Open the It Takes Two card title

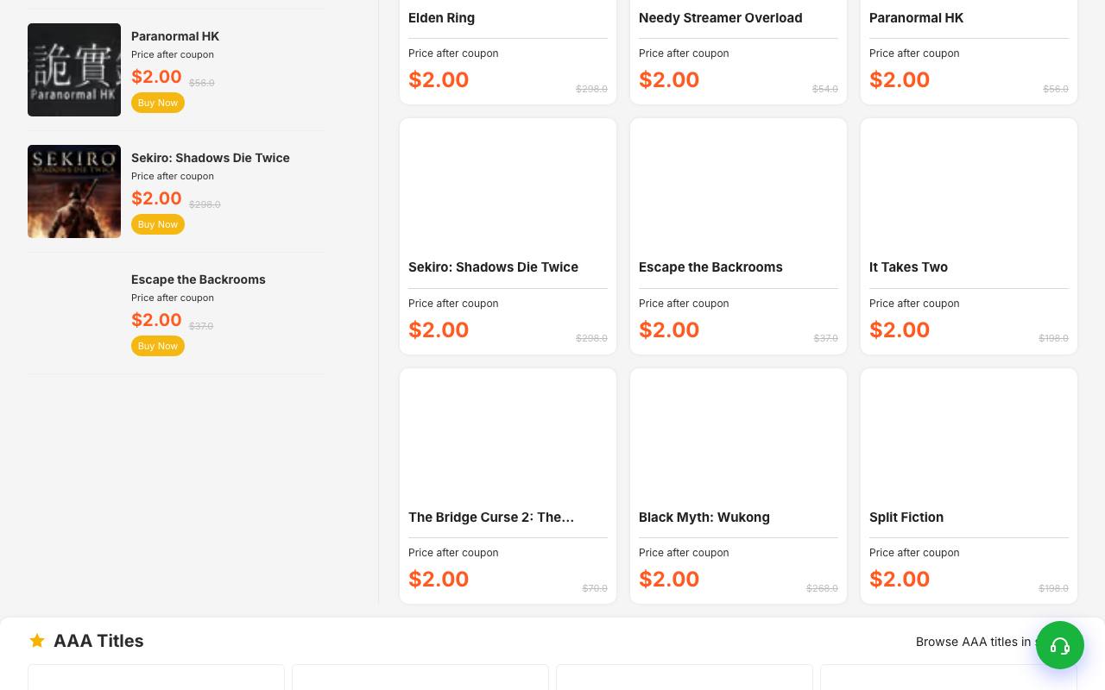tap(908, 267)
